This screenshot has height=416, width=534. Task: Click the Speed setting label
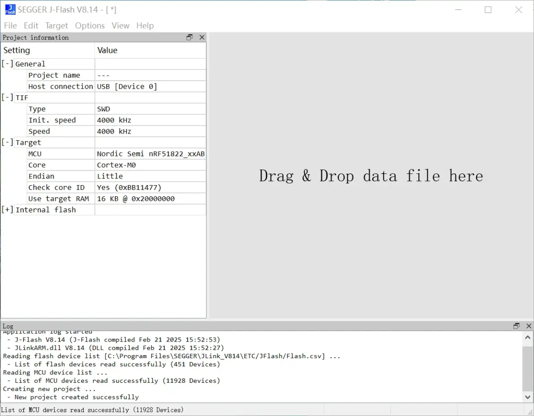coord(39,131)
